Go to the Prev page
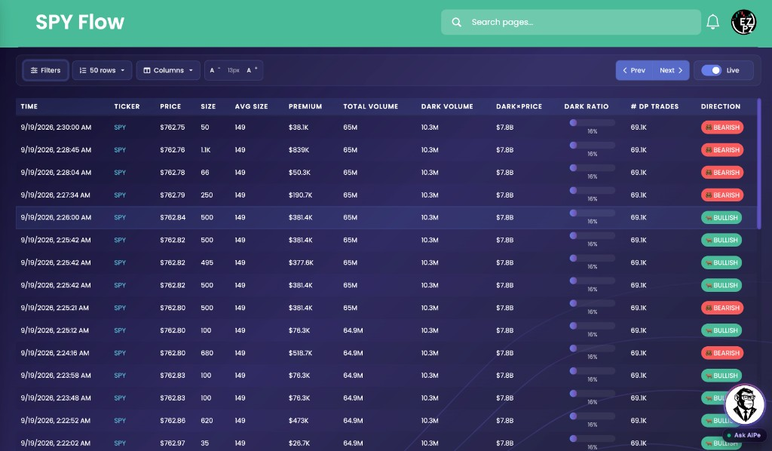 (x=634, y=70)
